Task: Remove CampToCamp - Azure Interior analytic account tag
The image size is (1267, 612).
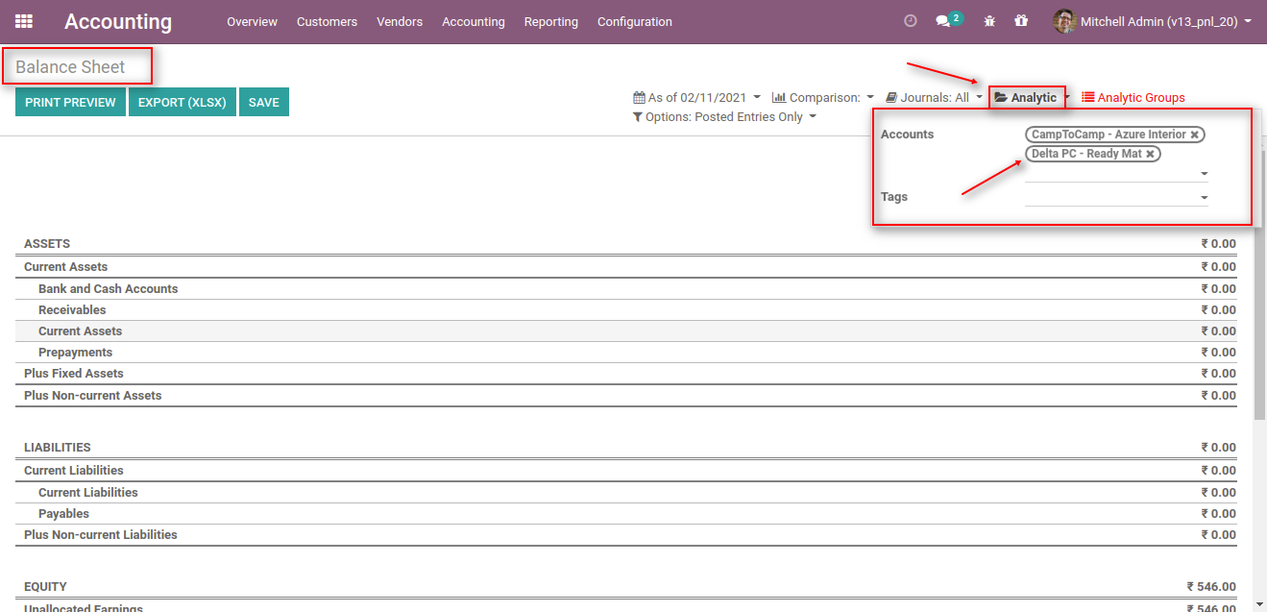Action: [x=1196, y=135]
